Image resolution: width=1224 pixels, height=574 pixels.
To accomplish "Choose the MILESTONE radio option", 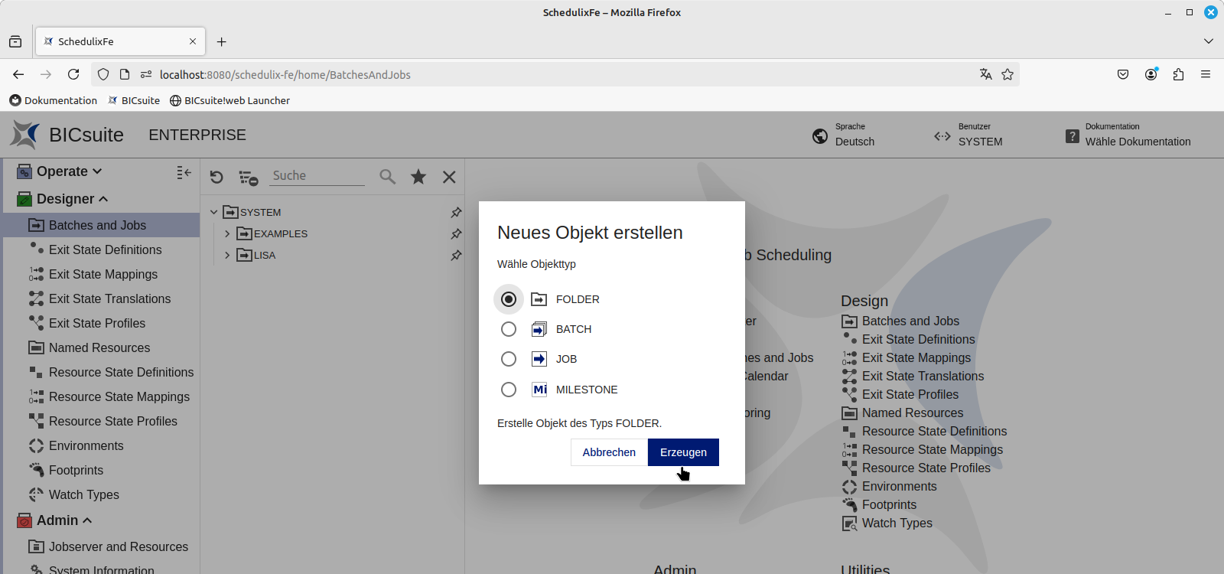I will pyautogui.click(x=509, y=390).
